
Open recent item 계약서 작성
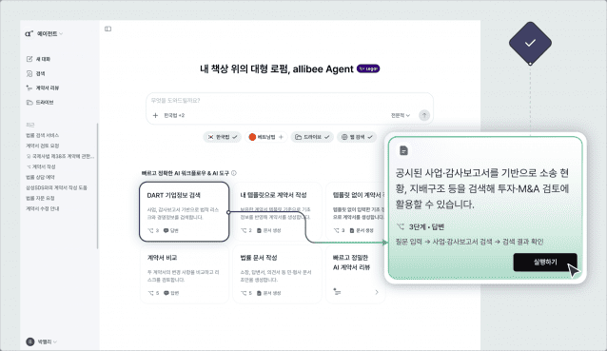[41, 166]
